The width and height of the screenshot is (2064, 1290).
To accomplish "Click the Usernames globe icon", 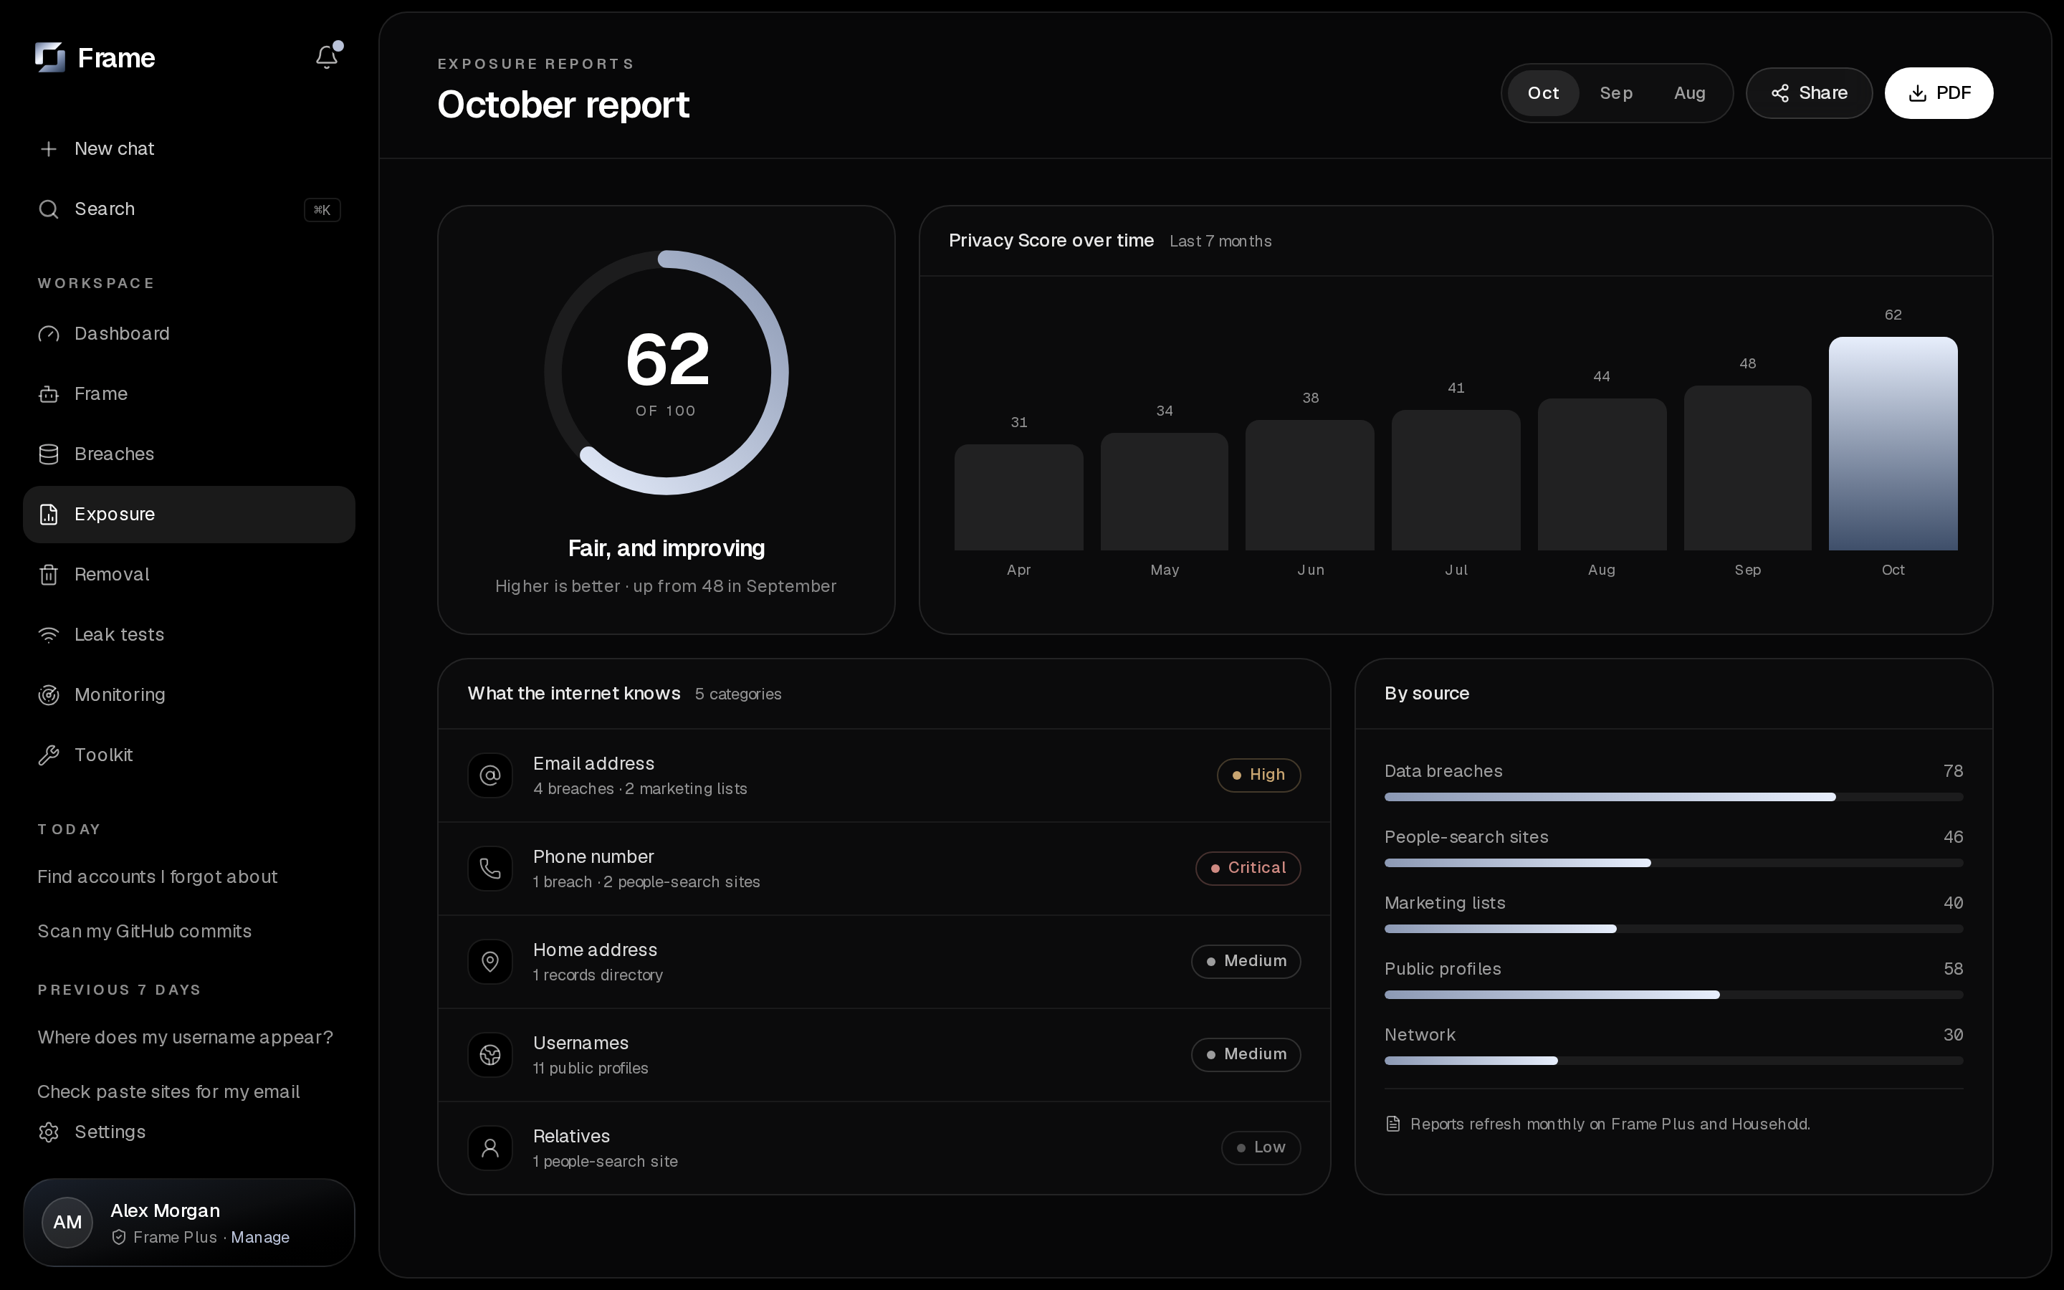I will tap(490, 1054).
